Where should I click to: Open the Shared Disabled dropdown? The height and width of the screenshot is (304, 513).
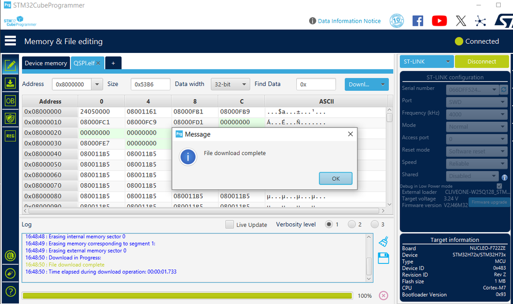pyautogui.click(x=472, y=176)
